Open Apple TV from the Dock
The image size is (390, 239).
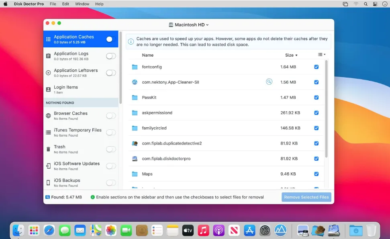click(x=188, y=231)
